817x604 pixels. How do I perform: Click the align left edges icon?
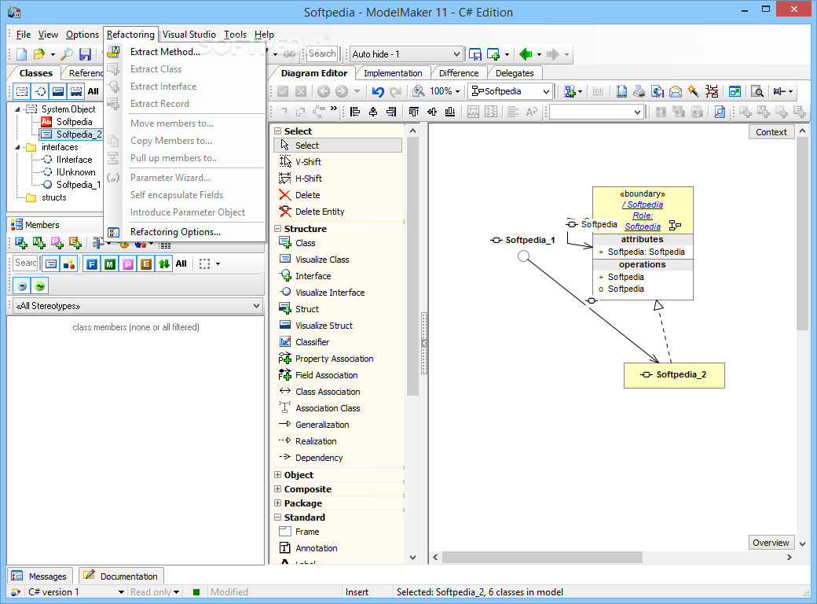(355, 111)
